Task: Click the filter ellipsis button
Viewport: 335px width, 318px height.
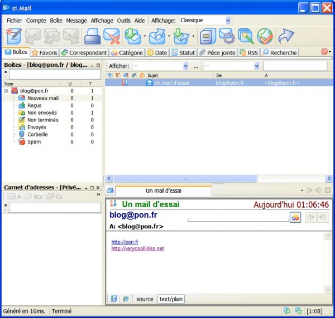Action: (x=196, y=66)
